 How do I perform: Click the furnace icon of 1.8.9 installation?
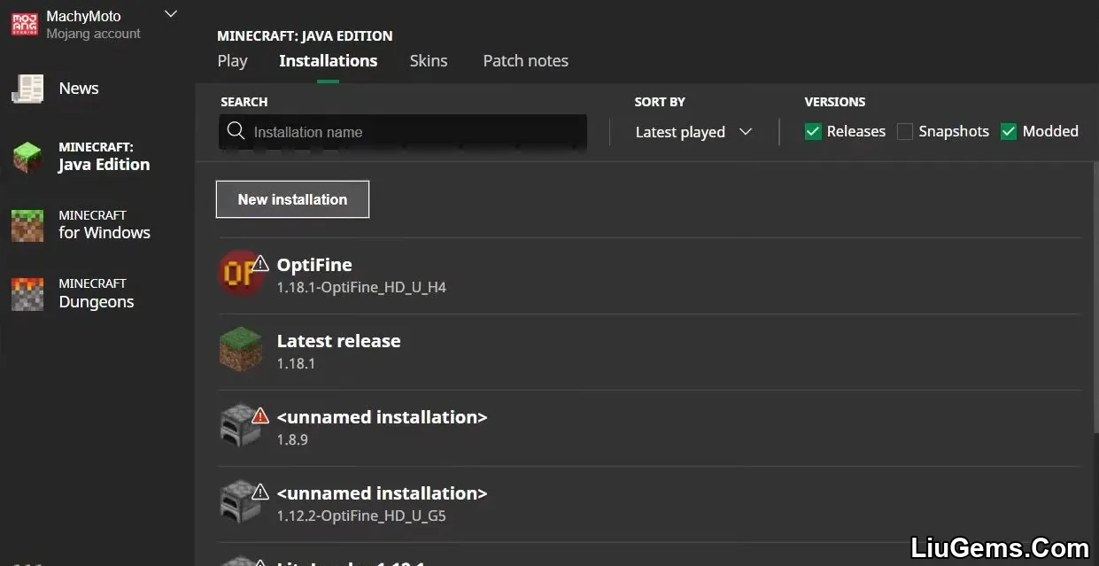[x=238, y=426]
